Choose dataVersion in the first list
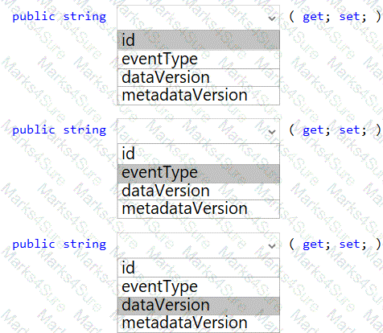 (x=199, y=77)
